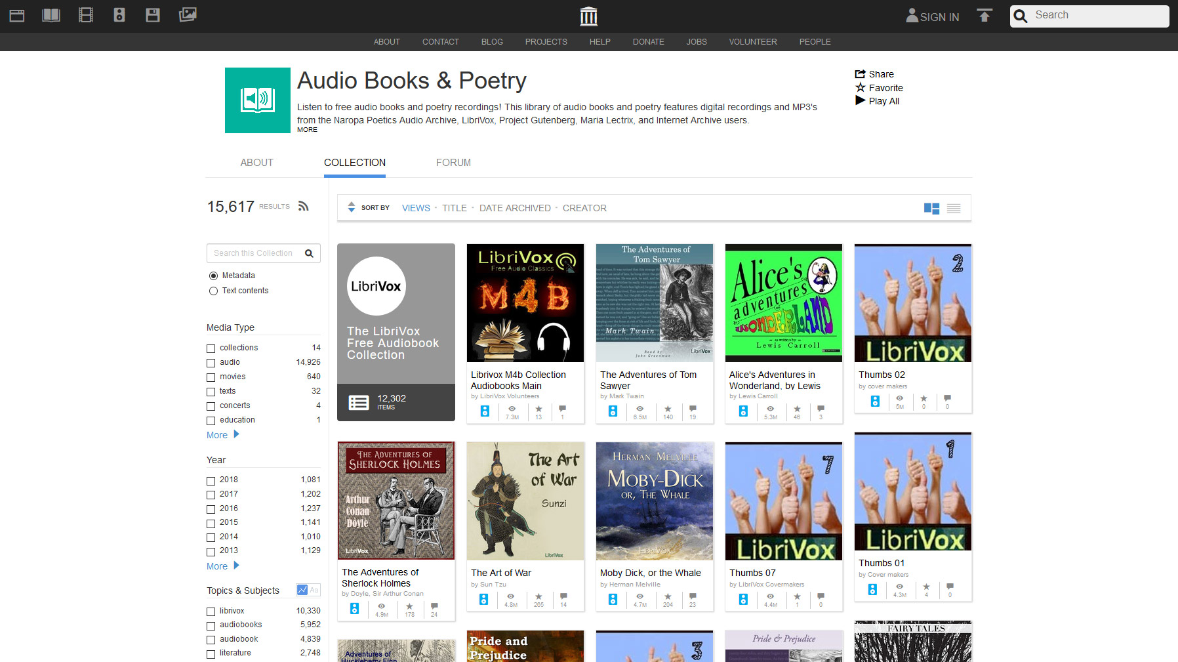Image resolution: width=1178 pixels, height=662 pixels.
Task: Check the collections media type box
Action: pos(211,348)
